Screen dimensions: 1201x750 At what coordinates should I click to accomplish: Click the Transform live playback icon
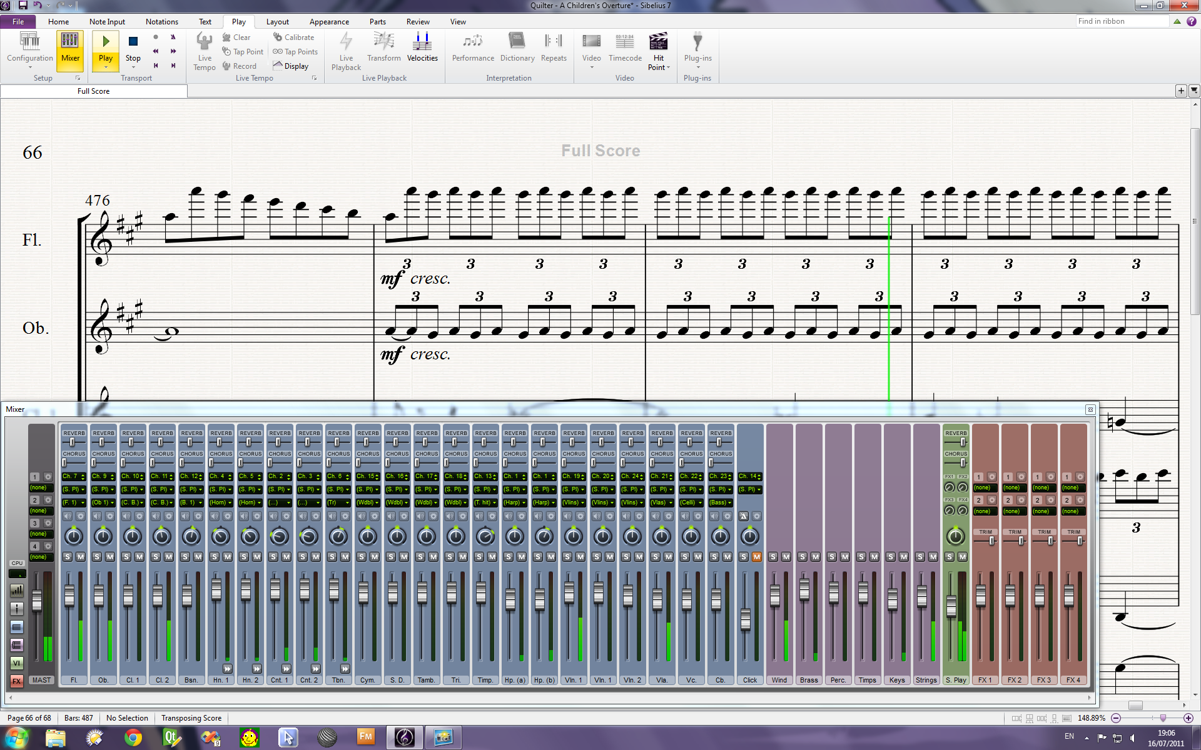[383, 42]
